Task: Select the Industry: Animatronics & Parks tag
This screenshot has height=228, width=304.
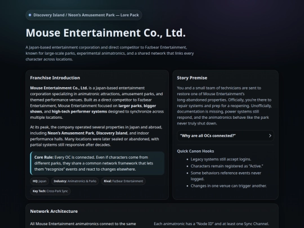Action: (75, 181)
